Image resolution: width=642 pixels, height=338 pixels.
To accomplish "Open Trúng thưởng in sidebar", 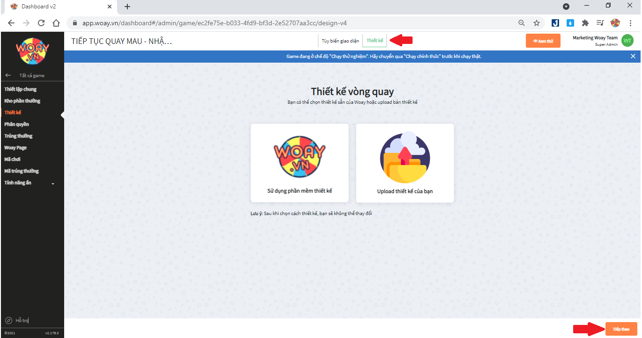I will click(19, 136).
